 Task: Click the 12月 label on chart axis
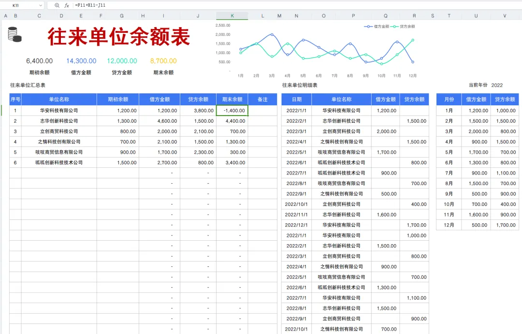(x=412, y=75)
